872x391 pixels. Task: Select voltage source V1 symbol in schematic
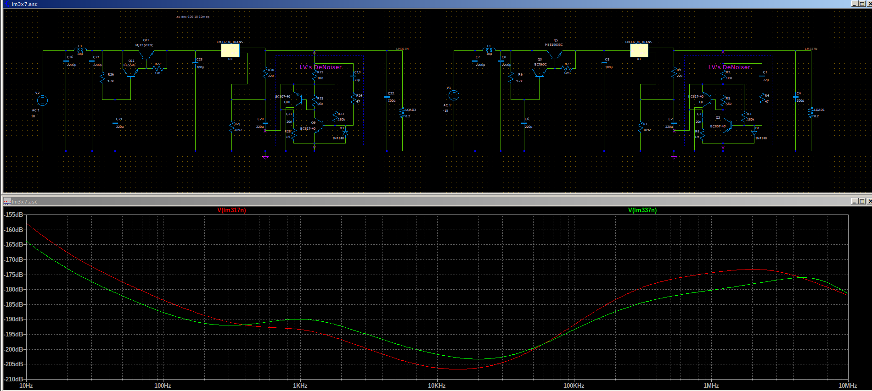click(454, 95)
